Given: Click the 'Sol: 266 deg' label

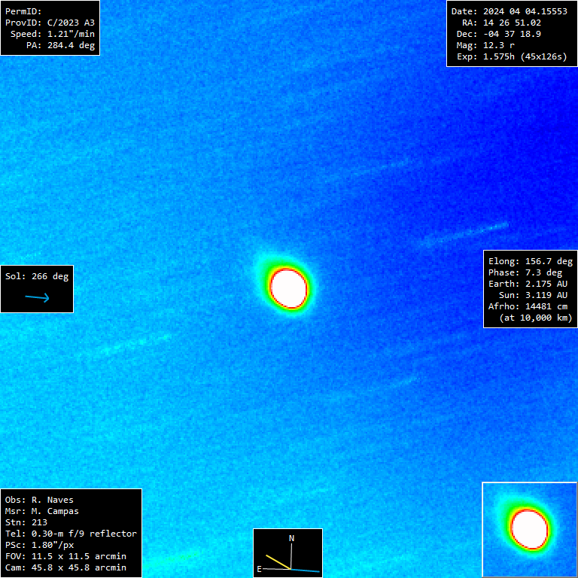Looking at the screenshot, I should point(37,276).
